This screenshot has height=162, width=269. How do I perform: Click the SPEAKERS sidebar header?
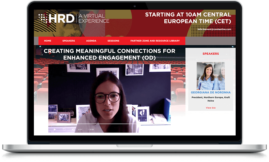click(211, 53)
